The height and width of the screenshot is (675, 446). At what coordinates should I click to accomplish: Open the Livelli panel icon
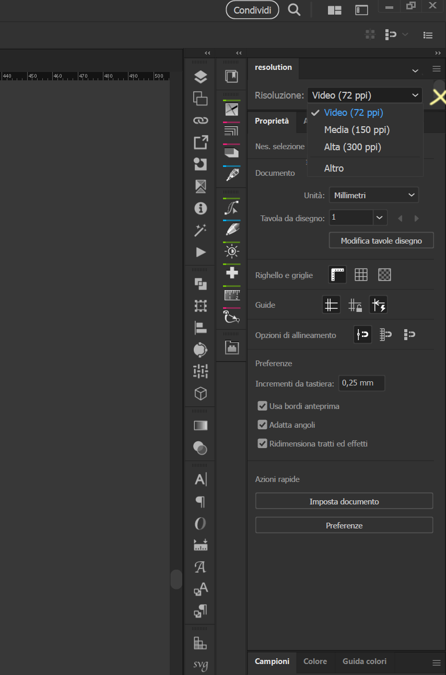(x=200, y=76)
